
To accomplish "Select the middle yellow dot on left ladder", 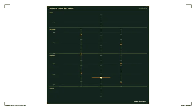I will 81,54.
